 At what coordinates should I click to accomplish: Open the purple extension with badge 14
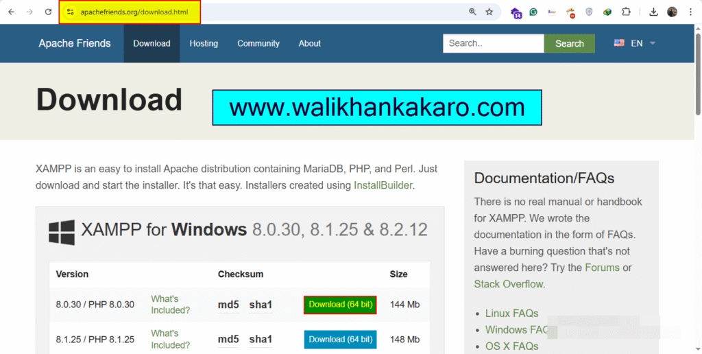(x=516, y=12)
